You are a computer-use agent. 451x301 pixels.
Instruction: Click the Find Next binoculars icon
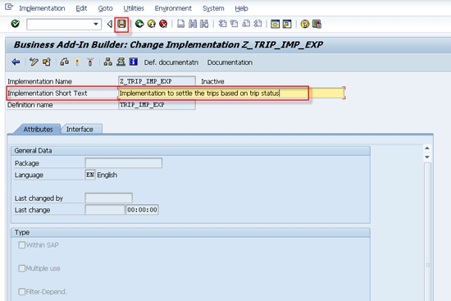coord(204,24)
